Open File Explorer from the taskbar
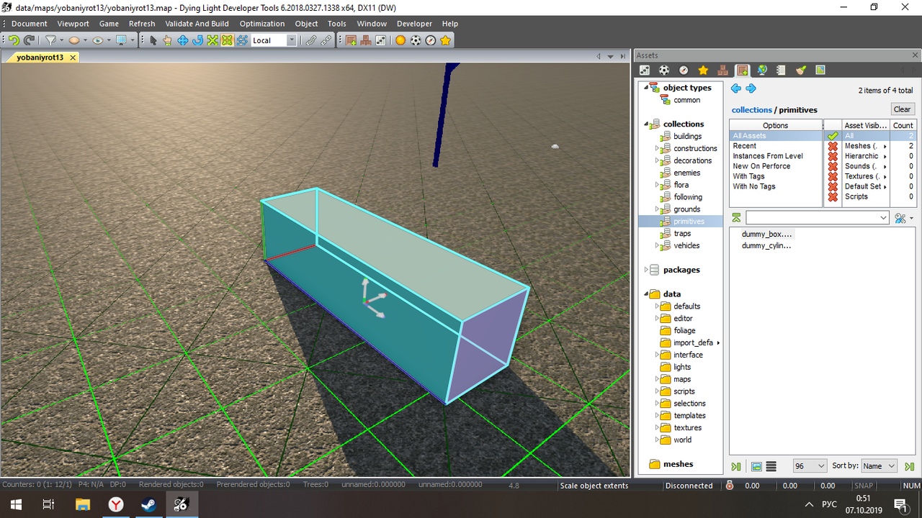Image resolution: width=922 pixels, height=518 pixels. (x=83, y=504)
